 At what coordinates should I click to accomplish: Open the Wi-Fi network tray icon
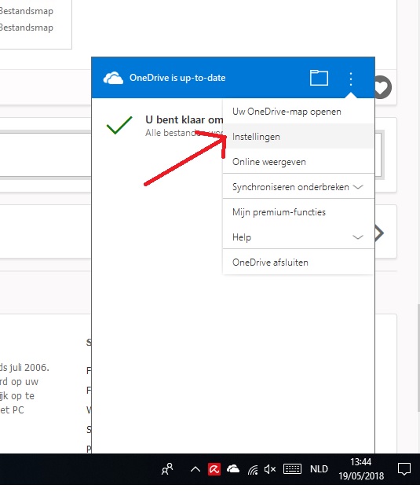tap(253, 470)
